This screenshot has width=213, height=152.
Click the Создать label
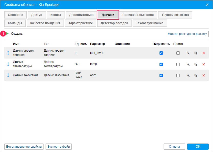click(x=17, y=34)
